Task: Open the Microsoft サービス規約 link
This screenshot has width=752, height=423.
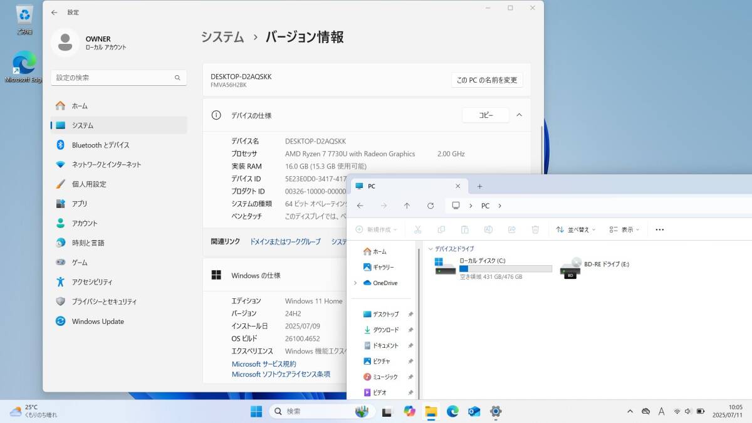Action: (x=263, y=363)
